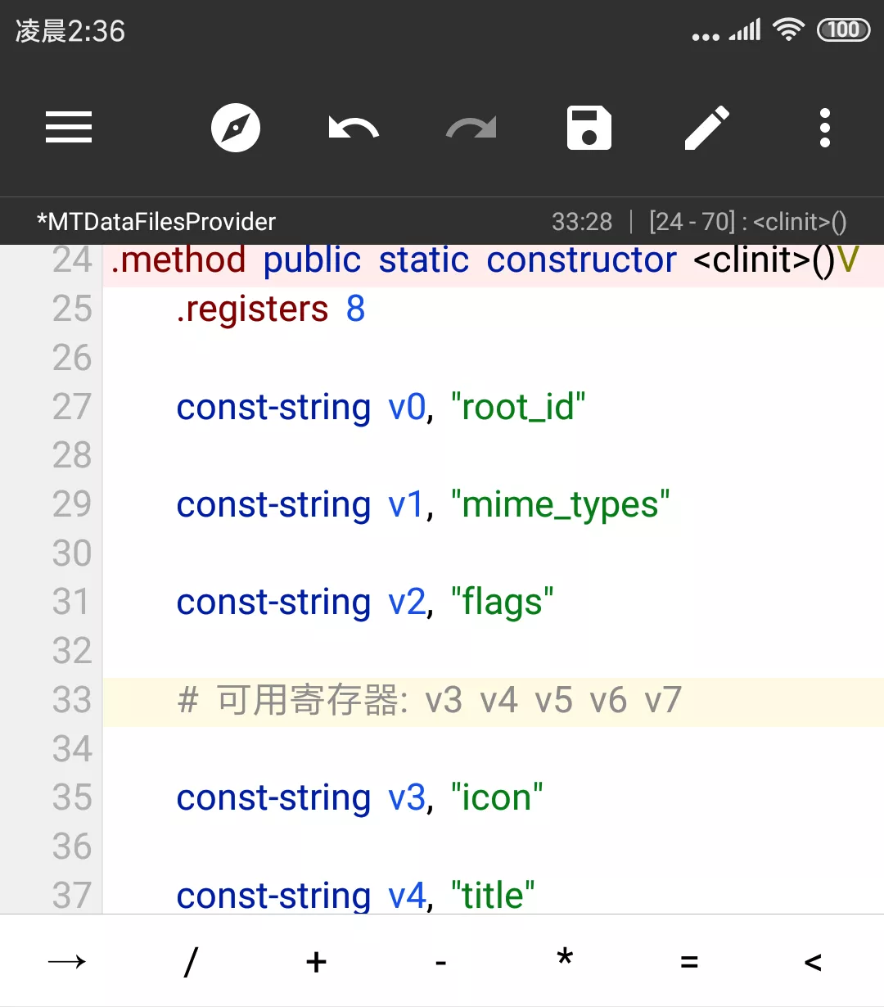The image size is (884, 1007).
Task: Tap the compass navigation icon
Action: (236, 128)
